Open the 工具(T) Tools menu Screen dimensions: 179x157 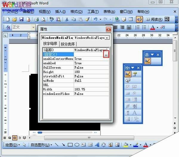pos(93,12)
